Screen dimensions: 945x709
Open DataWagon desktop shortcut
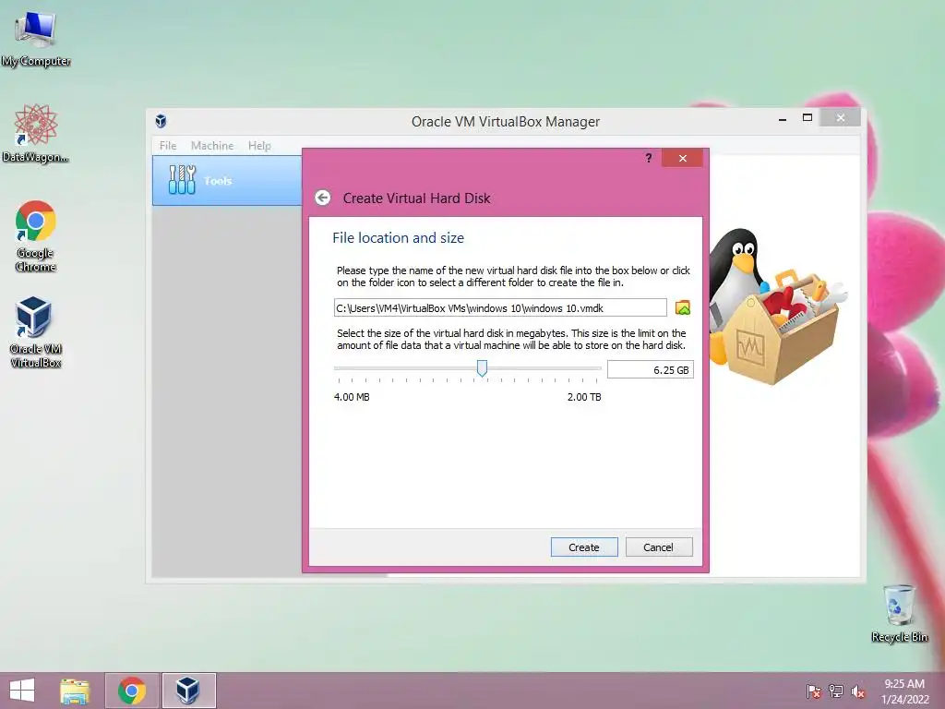click(x=36, y=134)
